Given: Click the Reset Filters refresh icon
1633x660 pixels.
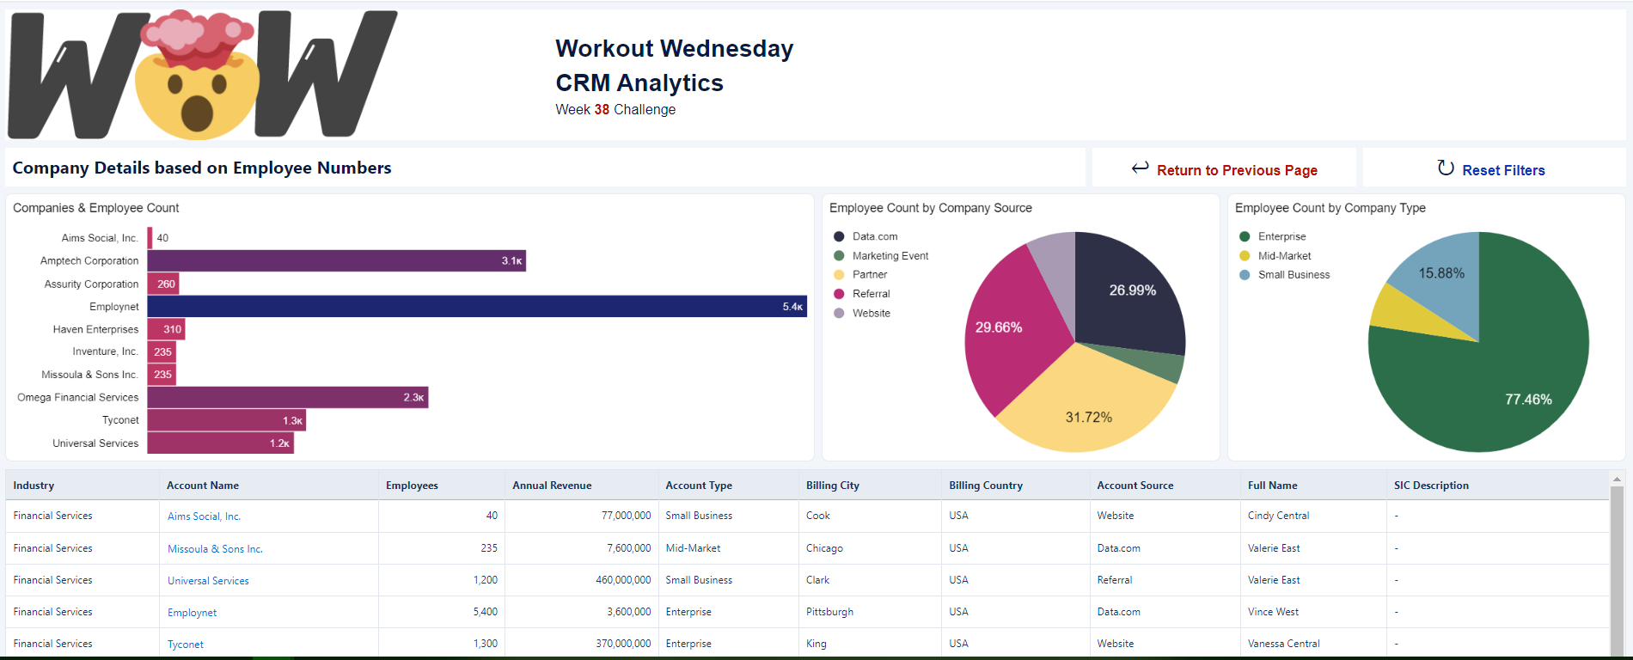Looking at the screenshot, I should click(x=1446, y=168).
